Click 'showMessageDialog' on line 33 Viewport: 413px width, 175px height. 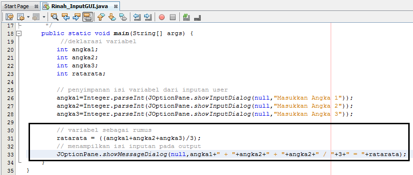coord(135,154)
